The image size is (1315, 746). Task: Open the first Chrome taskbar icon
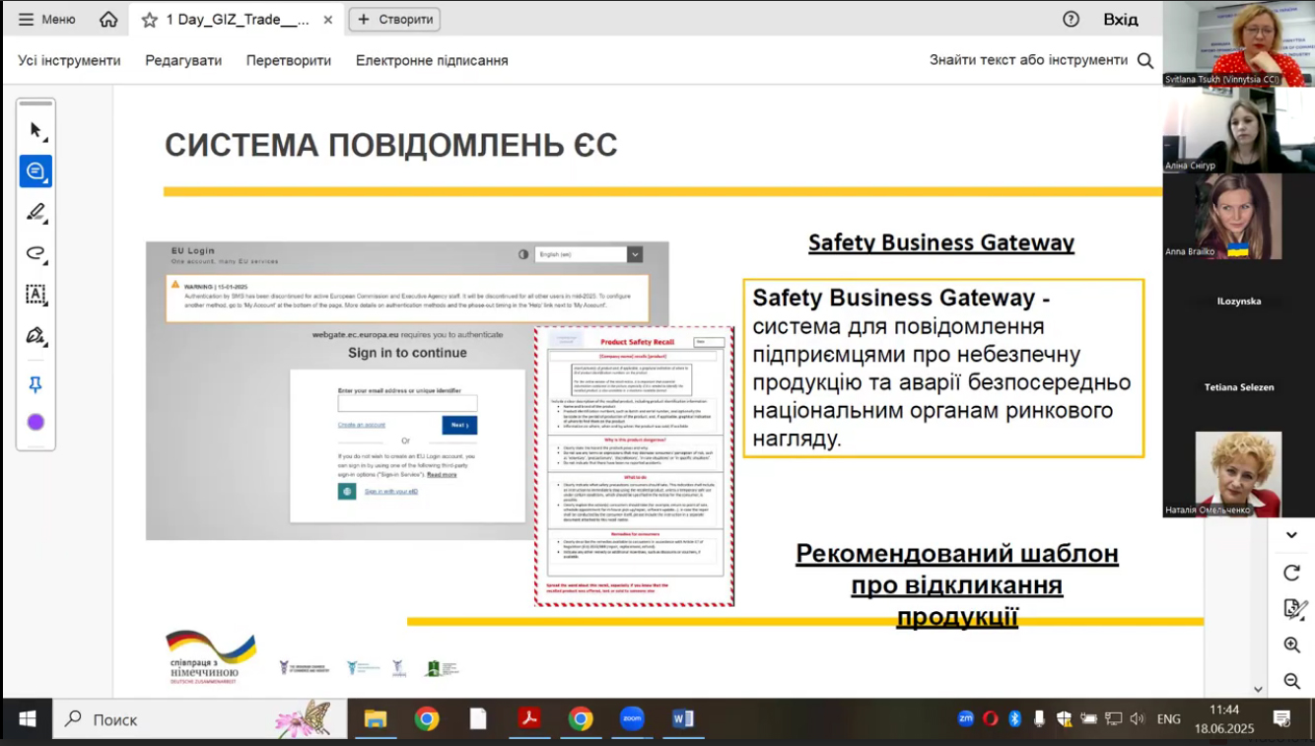coord(427,719)
